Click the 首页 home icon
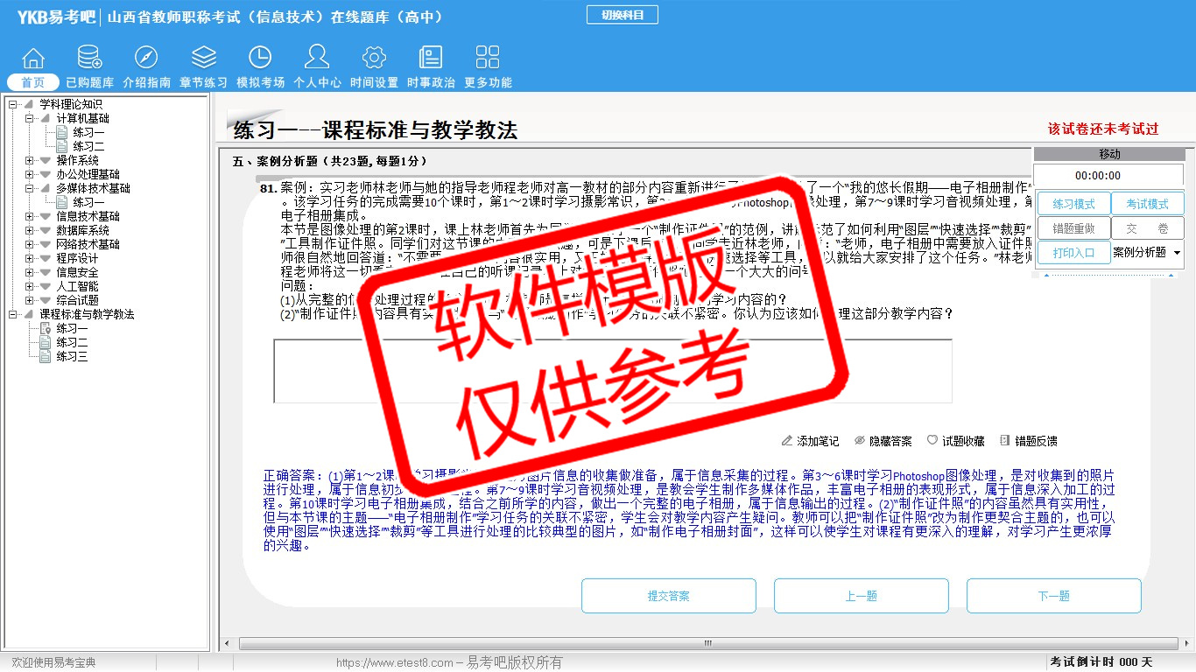This screenshot has height=672, width=1196. click(x=33, y=59)
